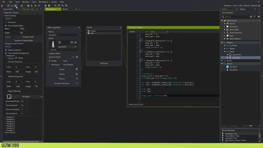Image resolution: width=263 pixels, height=148 pixels.
Task: Click the New Project toolbar icon
Action: [8, 6]
